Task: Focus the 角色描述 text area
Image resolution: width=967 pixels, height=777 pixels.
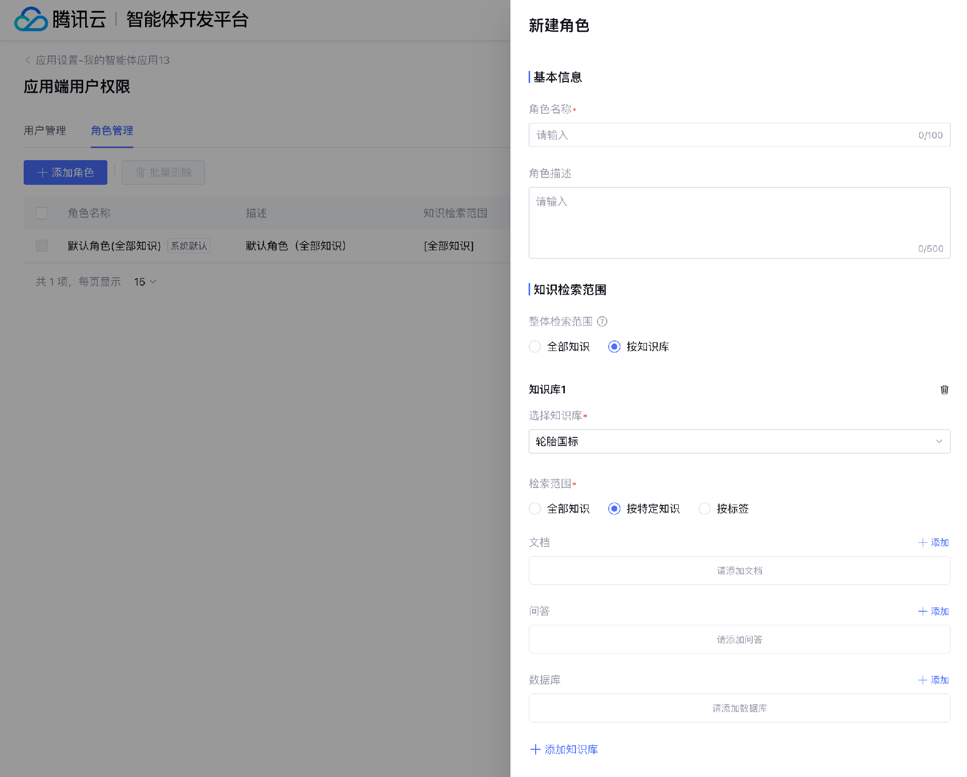Action: (x=739, y=223)
